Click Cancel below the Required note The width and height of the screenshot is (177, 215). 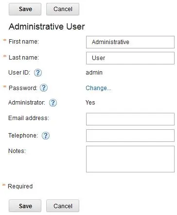tap(63, 206)
